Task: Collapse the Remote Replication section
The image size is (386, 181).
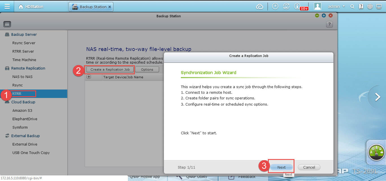Action: (x=25, y=68)
